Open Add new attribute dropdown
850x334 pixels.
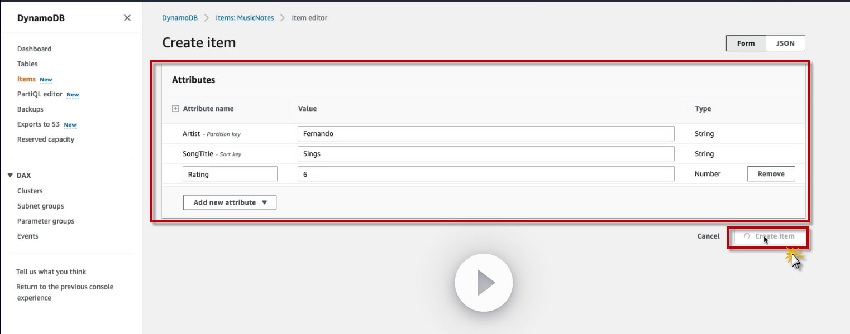(230, 202)
